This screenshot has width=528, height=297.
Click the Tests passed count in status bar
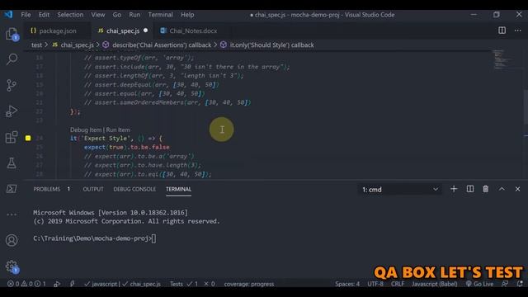[x=192, y=284]
